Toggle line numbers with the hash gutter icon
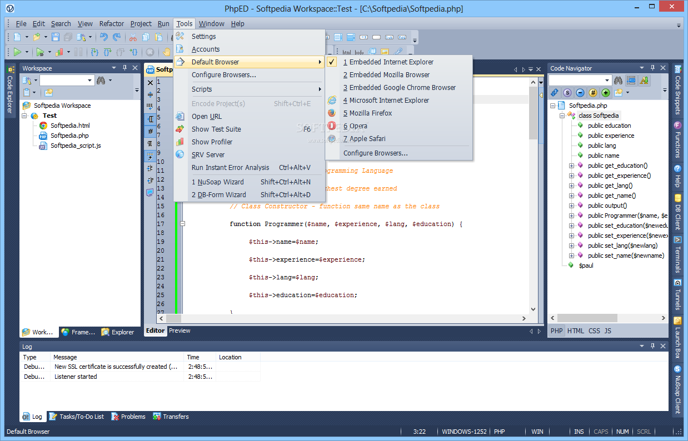 coord(150,131)
